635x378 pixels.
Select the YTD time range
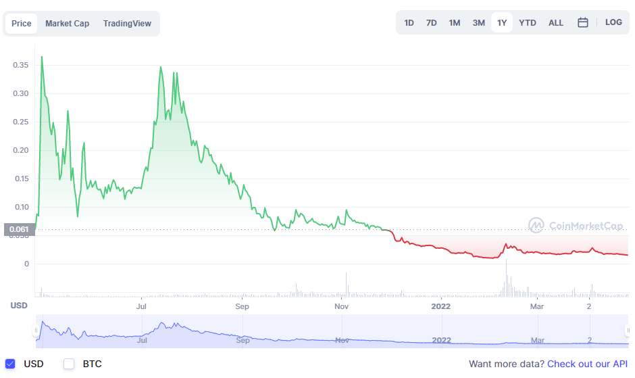(x=528, y=23)
